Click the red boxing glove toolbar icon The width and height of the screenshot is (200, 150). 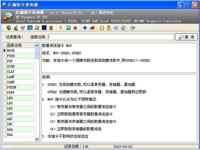click(92, 28)
